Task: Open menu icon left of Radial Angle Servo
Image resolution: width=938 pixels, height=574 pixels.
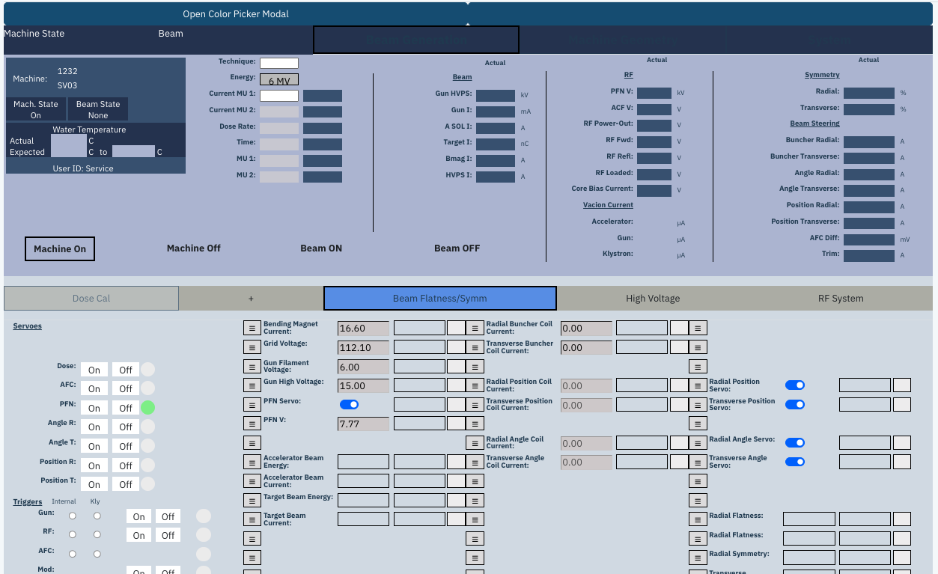Action: click(698, 443)
